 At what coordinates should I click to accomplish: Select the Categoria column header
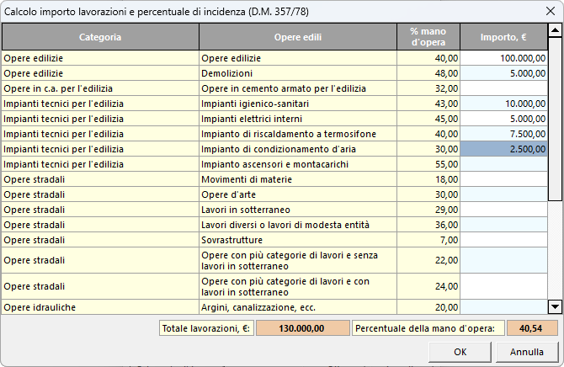click(x=100, y=37)
